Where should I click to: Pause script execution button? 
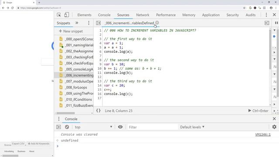[276, 23]
